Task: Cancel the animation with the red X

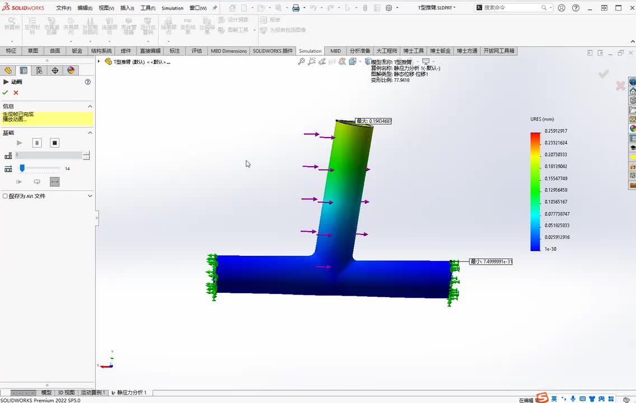Action: [16, 93]
